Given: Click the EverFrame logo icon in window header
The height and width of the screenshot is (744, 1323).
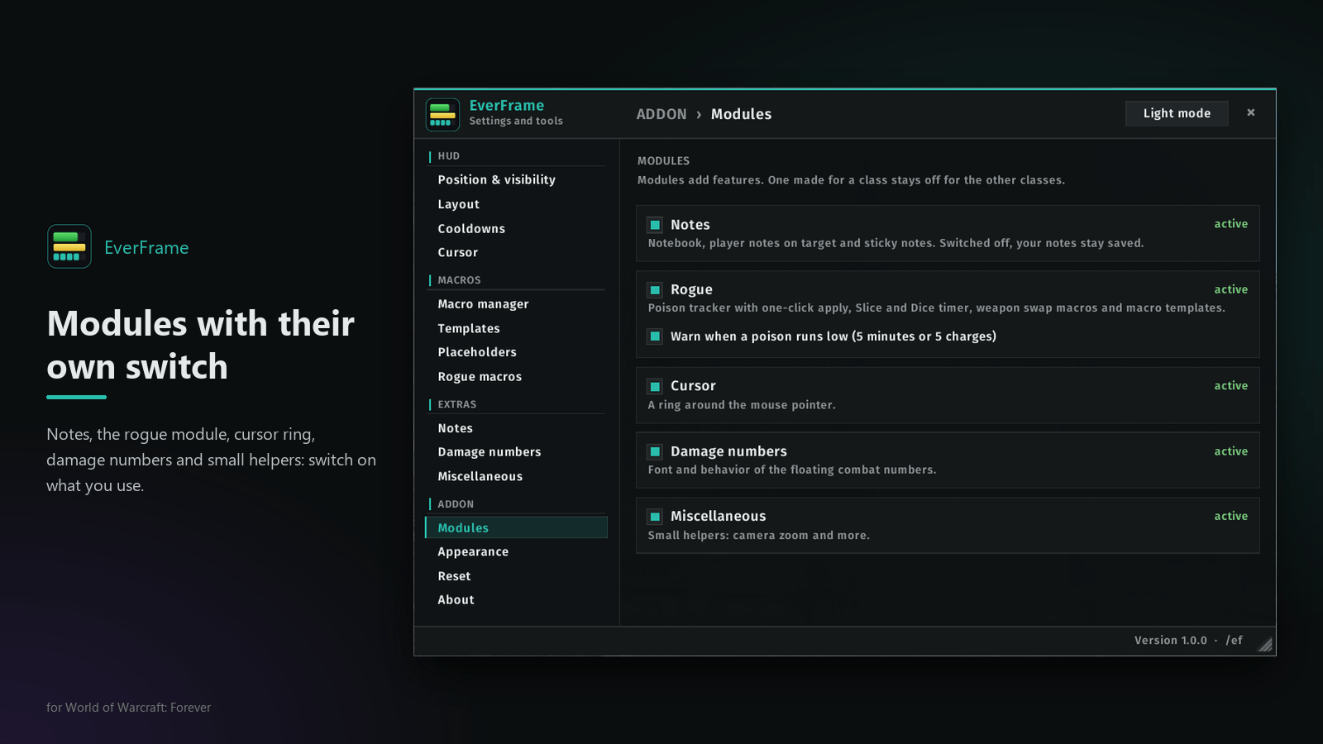Looking at the screenshot, I should (442, 115).
